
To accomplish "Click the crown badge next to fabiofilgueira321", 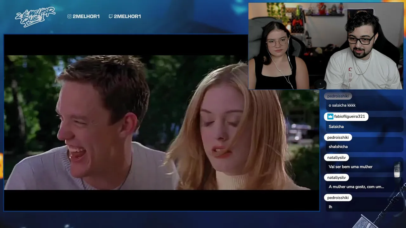I will [330, 117].
